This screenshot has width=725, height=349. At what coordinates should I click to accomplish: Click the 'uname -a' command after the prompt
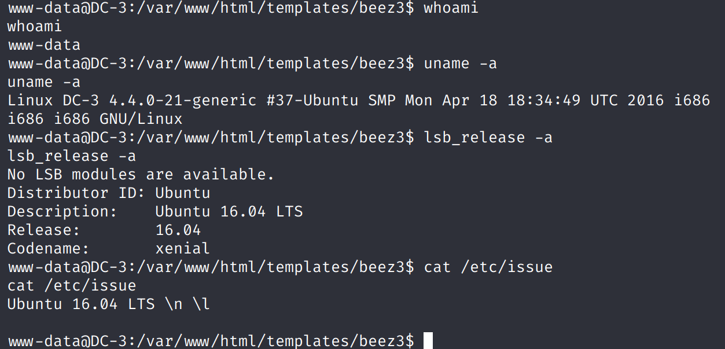pos(460,64)
